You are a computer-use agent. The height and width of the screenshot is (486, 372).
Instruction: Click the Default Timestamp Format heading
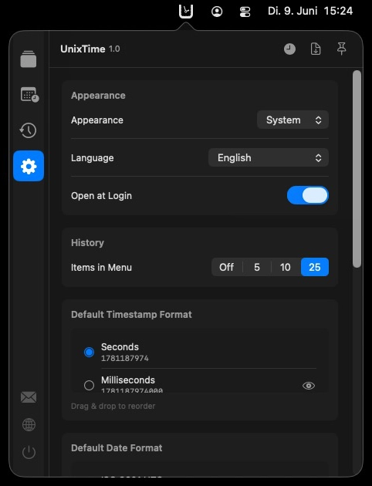pos(131,315)
